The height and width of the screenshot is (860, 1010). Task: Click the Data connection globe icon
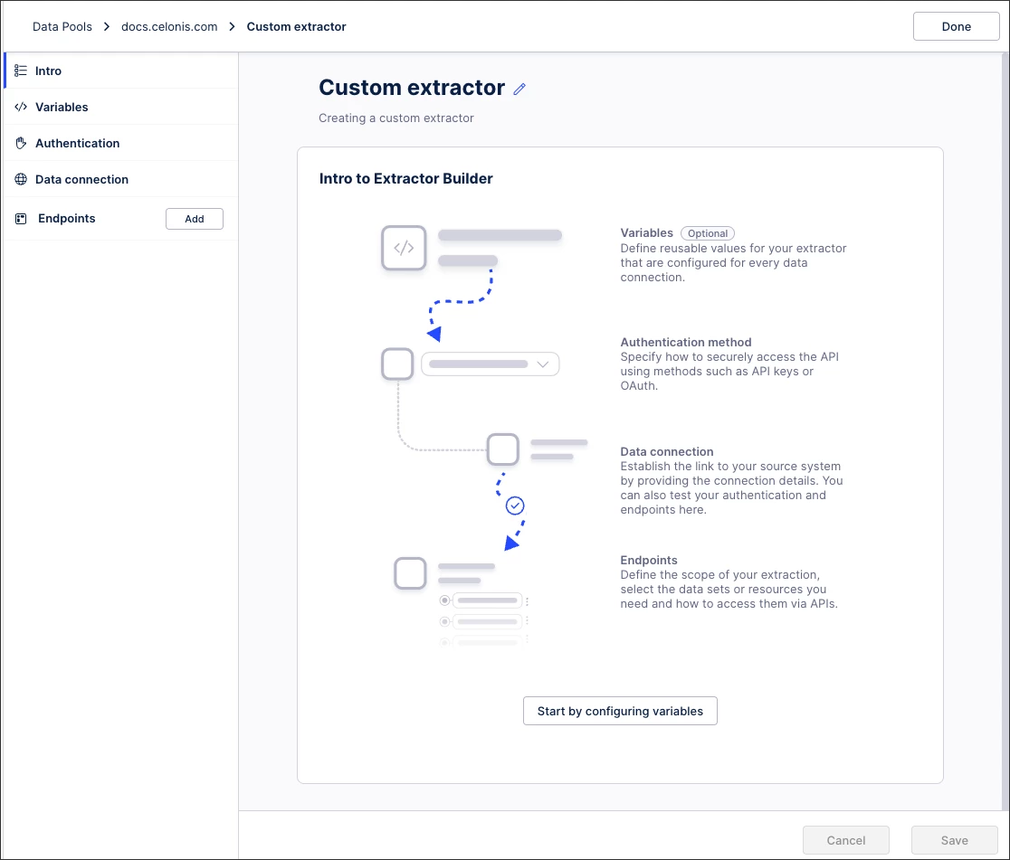point(21,179)
